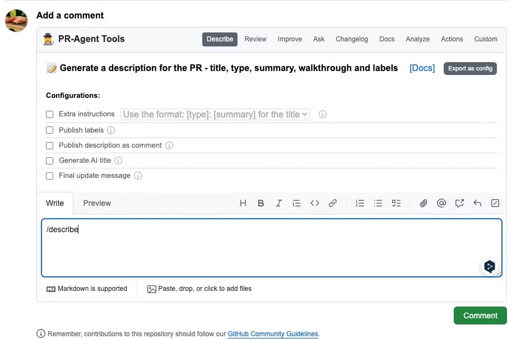Reference an issue or pull request icon
Image resolution: width=521 pixels, height=339 pixels.
(x=459, y=203)
